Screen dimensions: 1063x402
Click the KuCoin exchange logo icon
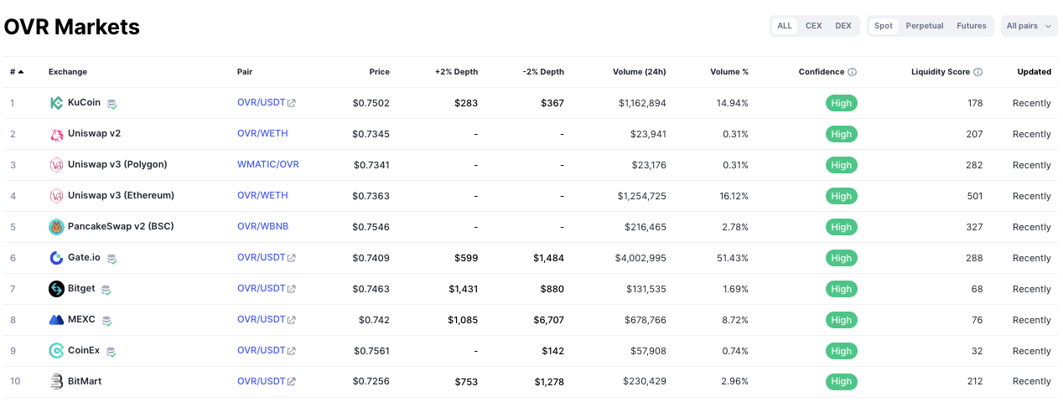click(56, 103)
